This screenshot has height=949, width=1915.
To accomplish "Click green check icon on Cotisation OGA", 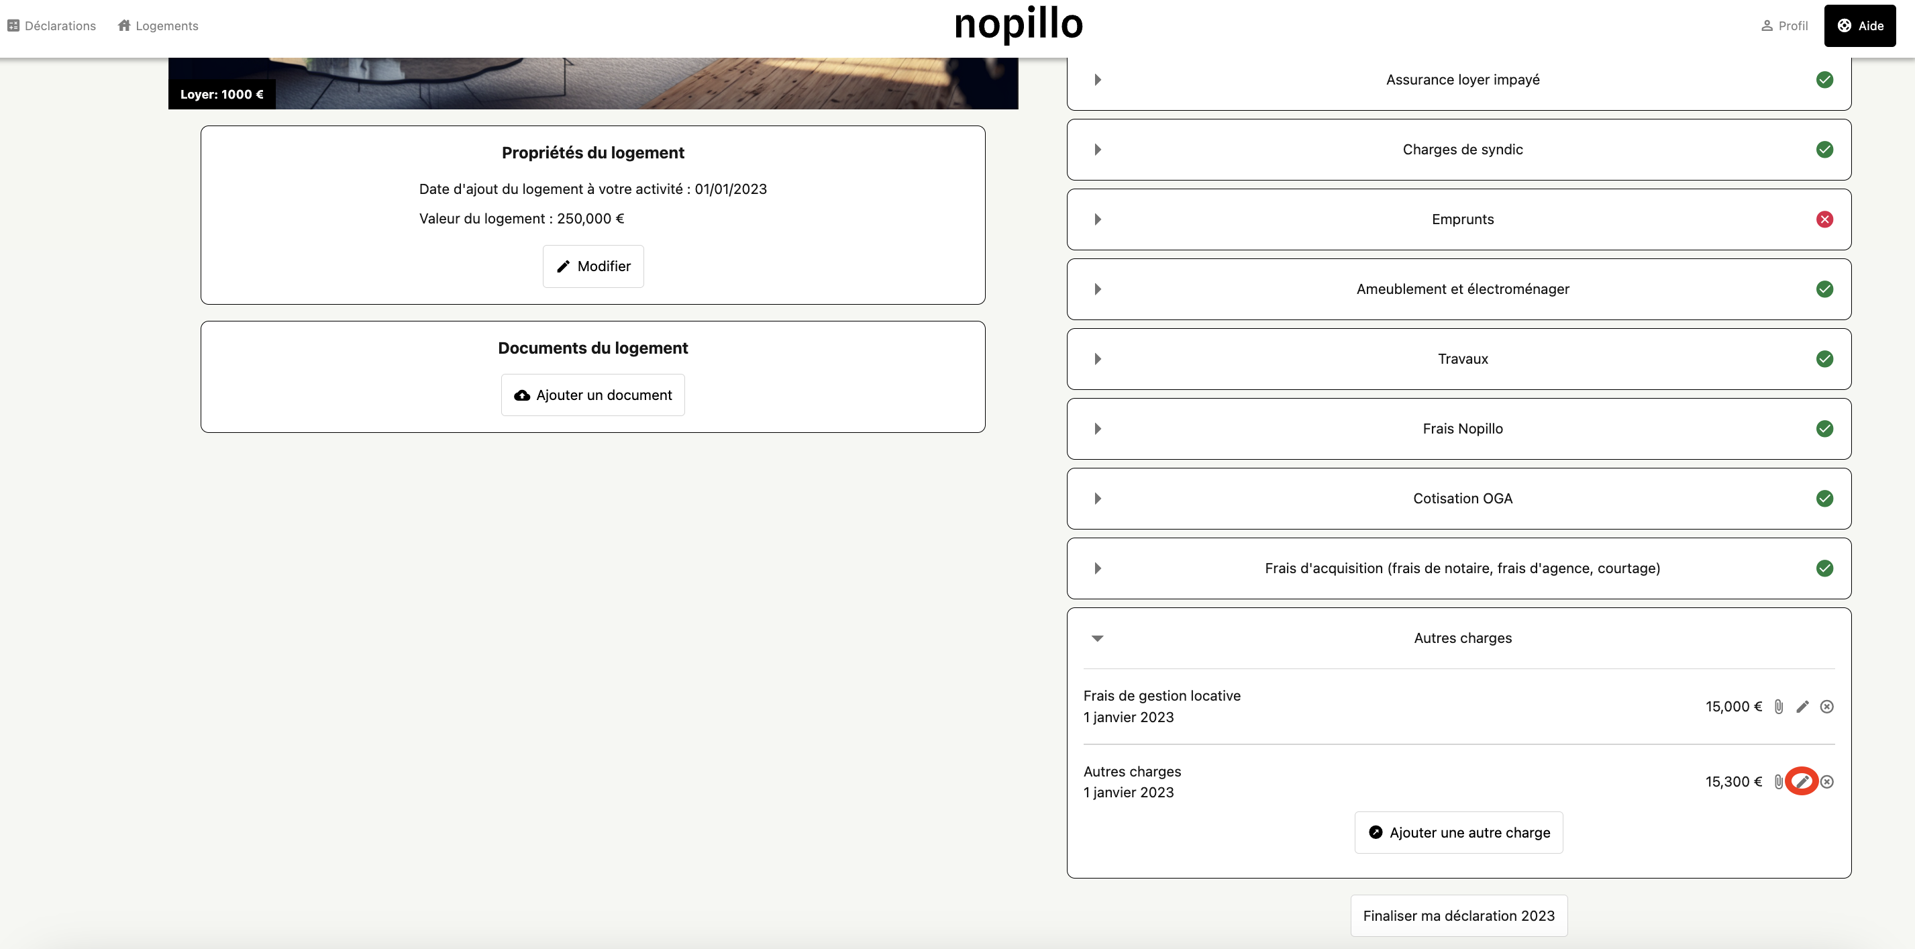I will [x=1824, y=498].
